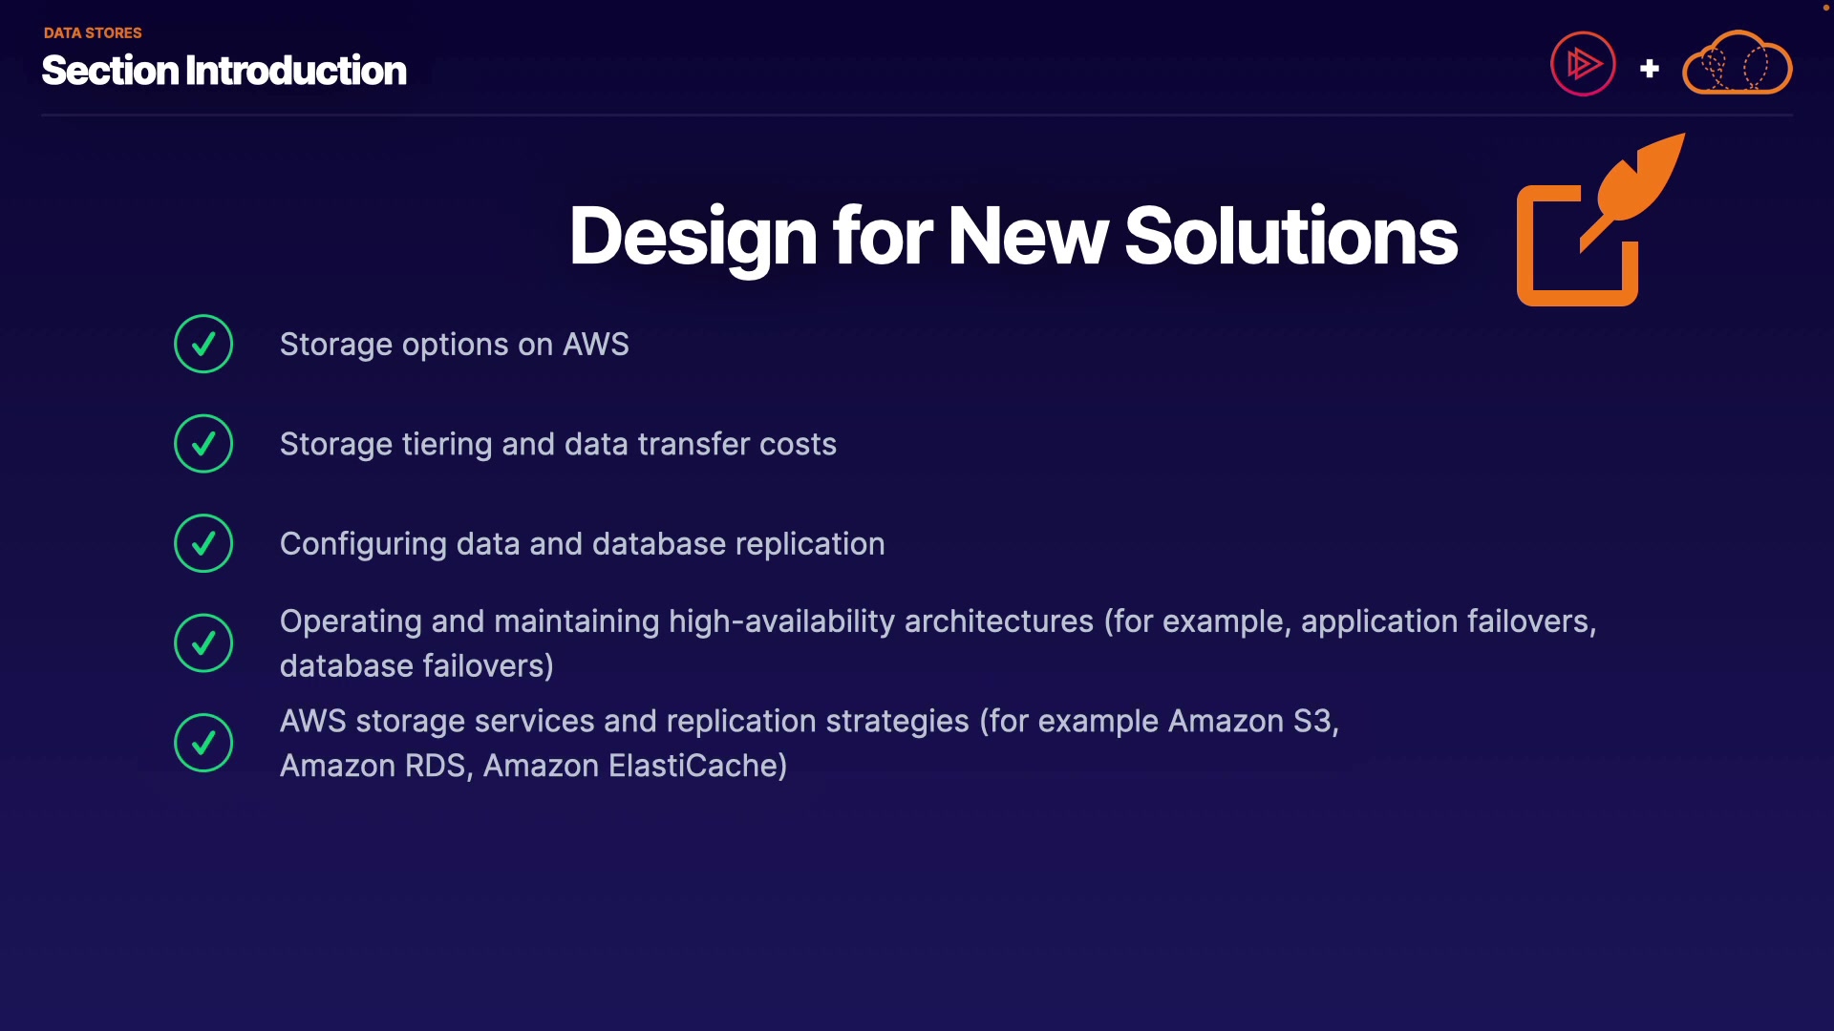
Task: Click the AWS storage services replication strategies text
Action: pos(808,721)
